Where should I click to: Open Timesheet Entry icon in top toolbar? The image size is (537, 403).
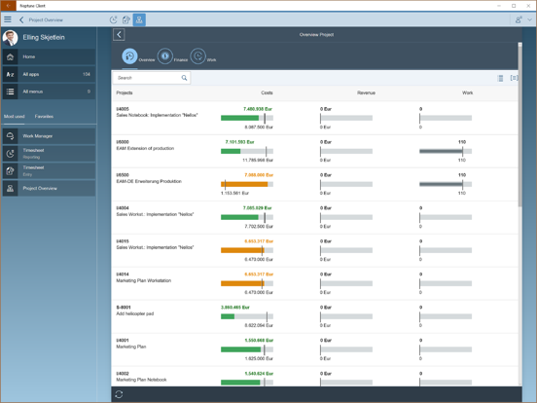coord(126,19)
